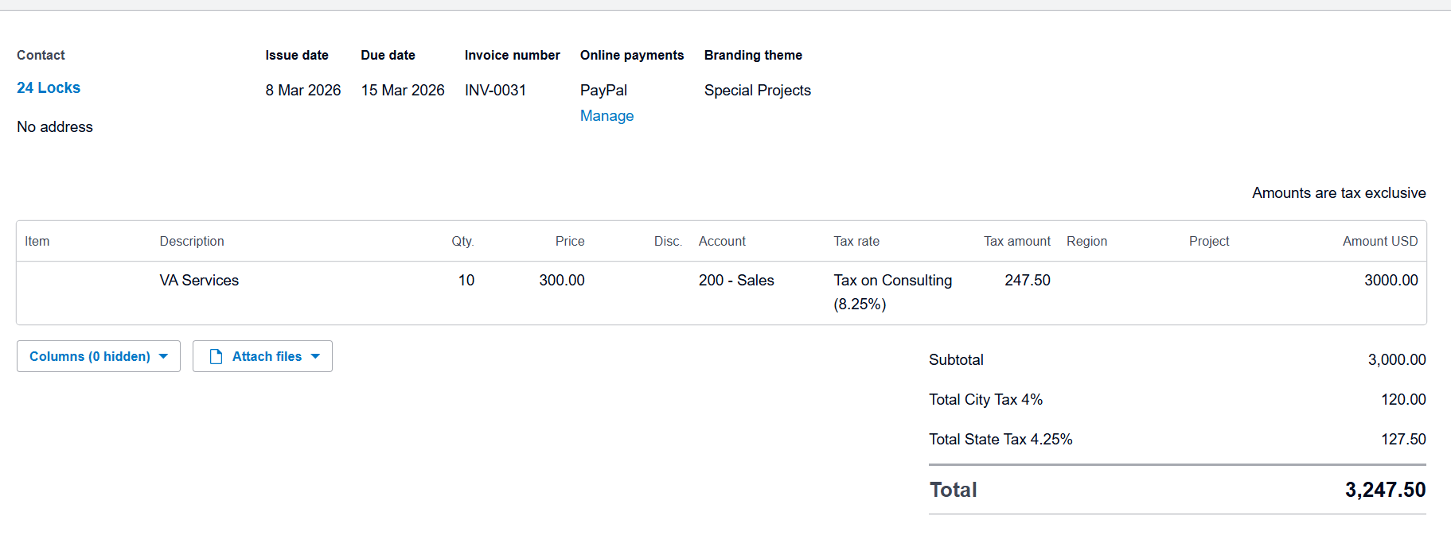Expand the Columns (0 hidden) dropdown arrow
This screenshot has height=547, width=1451.
pyautogui.click(x=164, y=357)
